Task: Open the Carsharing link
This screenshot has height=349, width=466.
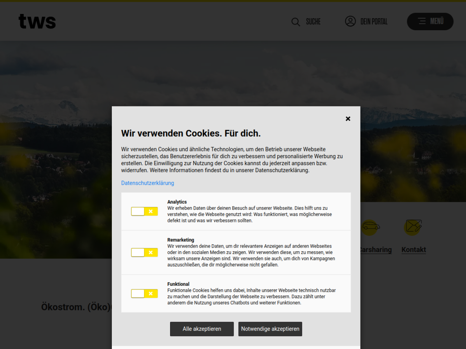Action: click(x=376, y=250)
